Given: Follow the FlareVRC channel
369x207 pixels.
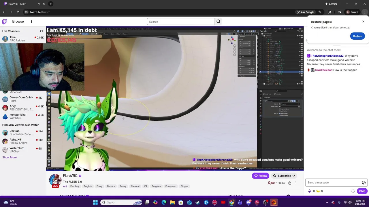Looking at the screenshot, I should pyautogui.click(x=260, y=176).
